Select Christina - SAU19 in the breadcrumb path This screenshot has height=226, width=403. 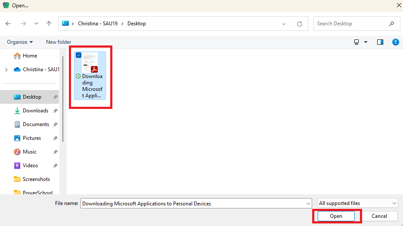tap(98, 24)
